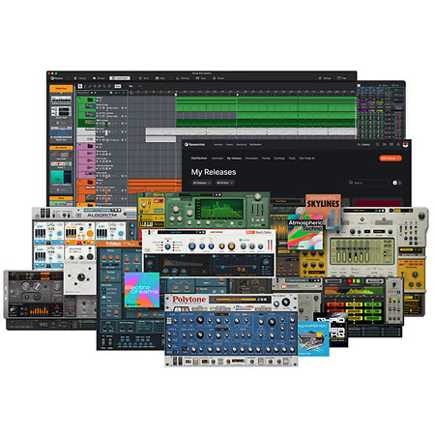This screenshot has height=435, width=435.
Task: Open the light blue pack cover near Polytone
Action: [313, 338]
